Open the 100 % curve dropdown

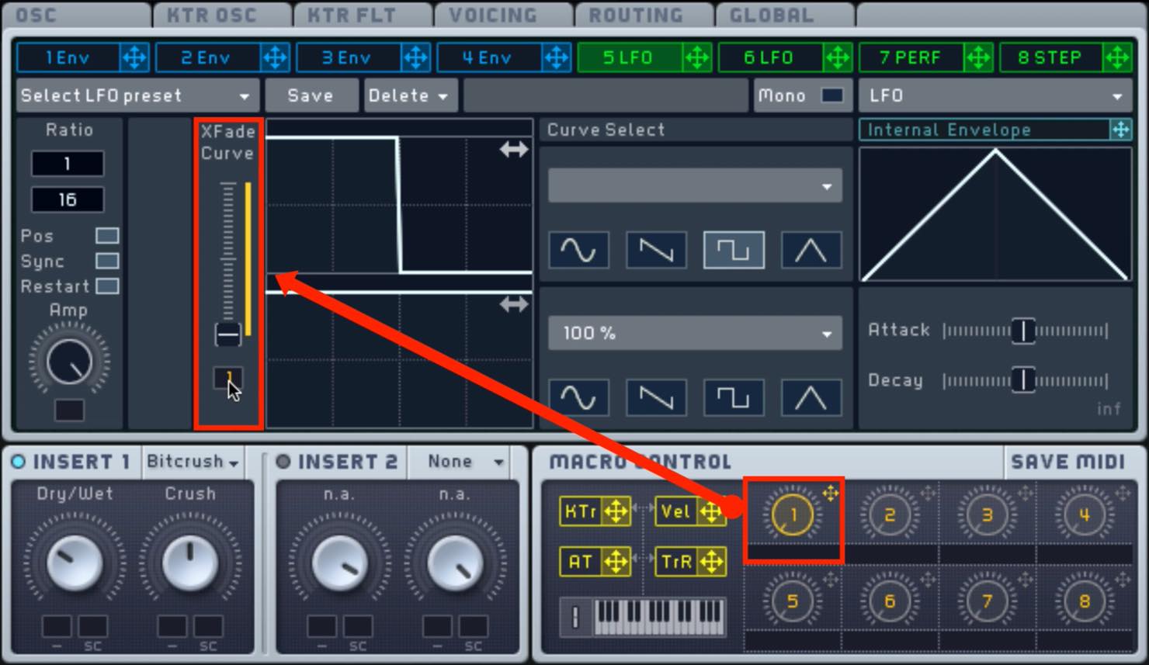click(696, 333)
